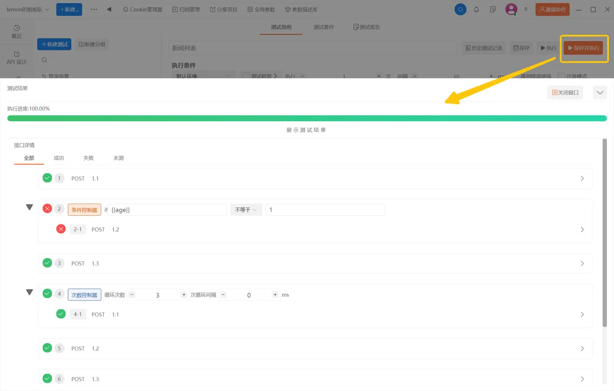The height and width of the screenshot is (391, 614).
Task: Open the user avatar menu
Action: click(x=511, y=9)
